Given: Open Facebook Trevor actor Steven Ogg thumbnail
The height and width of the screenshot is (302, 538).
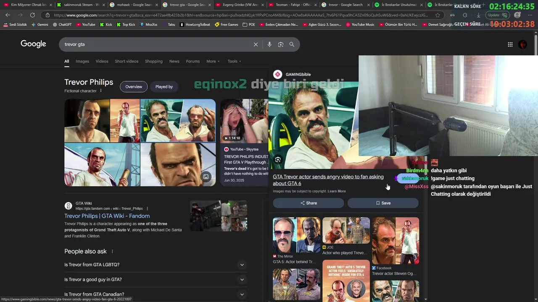Looking at the screenshot, I should 396,241.
